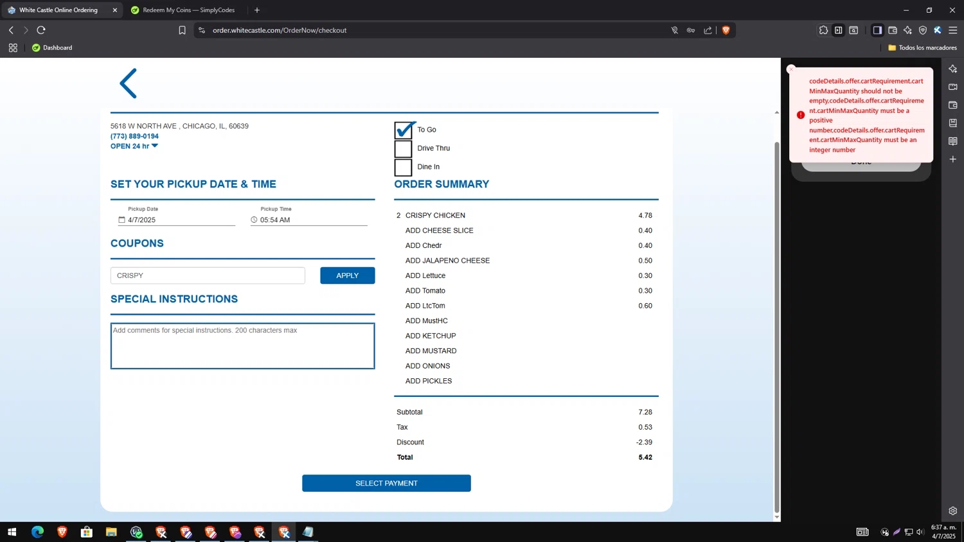
Task: Go back using the large blue chevron
Action: 128,83
